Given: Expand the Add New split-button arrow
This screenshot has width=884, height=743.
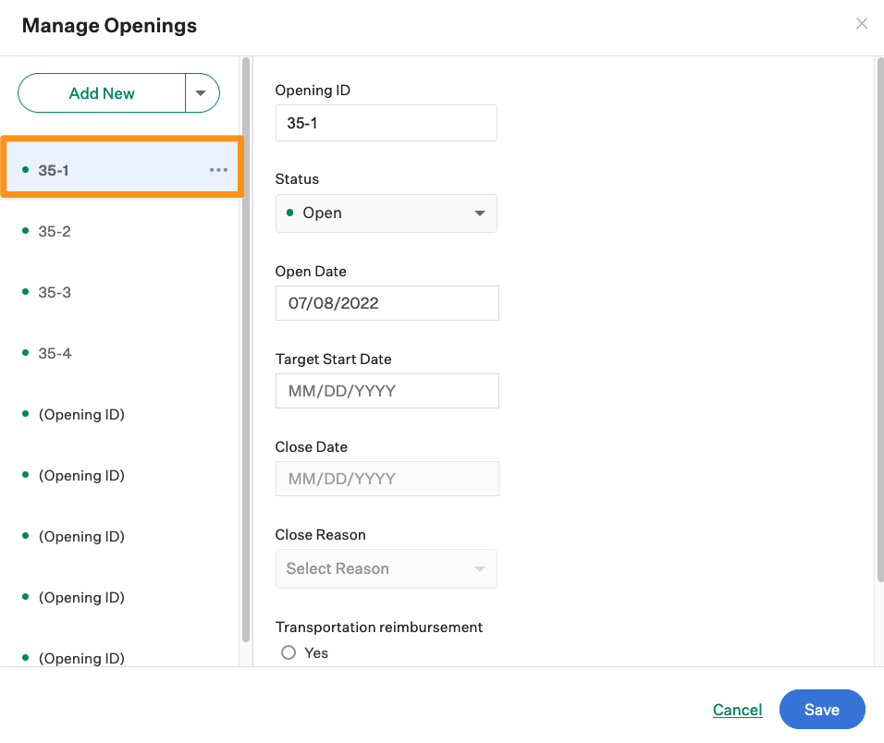Looking at the screenshot, I should 202,92.
